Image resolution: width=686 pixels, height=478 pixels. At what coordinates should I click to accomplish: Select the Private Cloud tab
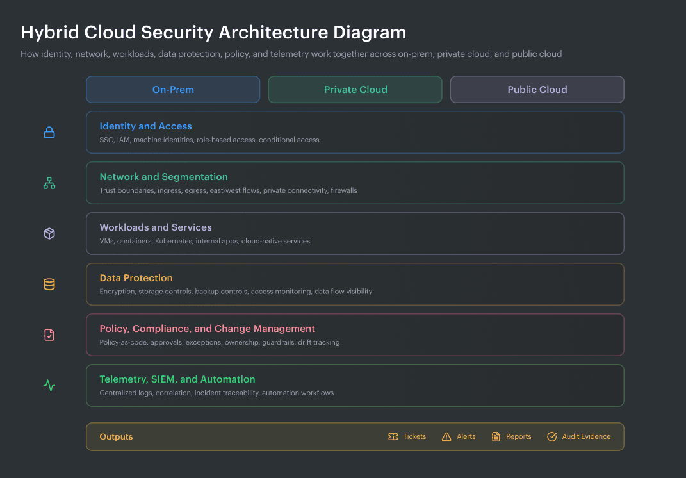point(355,89)
